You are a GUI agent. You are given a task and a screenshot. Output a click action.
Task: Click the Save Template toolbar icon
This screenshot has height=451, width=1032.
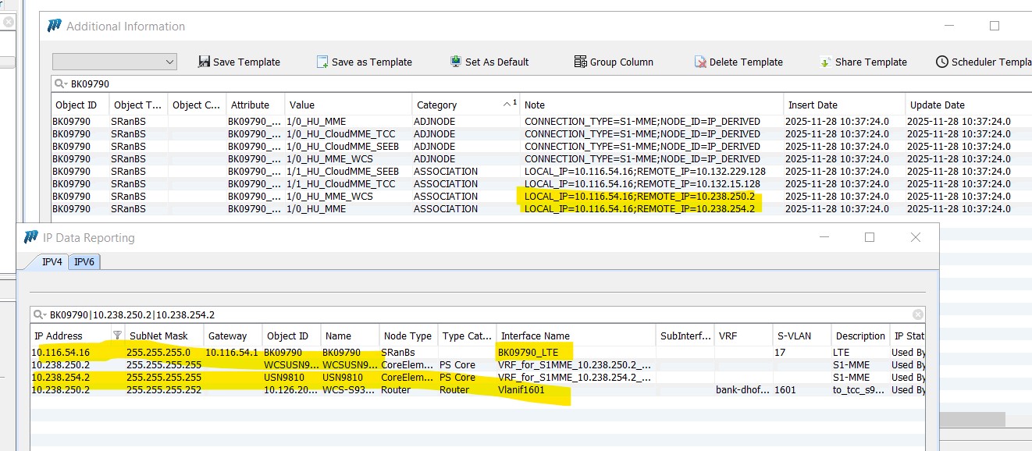pos(205,62)
